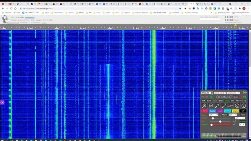Image resolution: width=251 pixels, height=141 pixels.
Task: Click the yellow marker on frequency scale
Action: click(x=235, y=25)
